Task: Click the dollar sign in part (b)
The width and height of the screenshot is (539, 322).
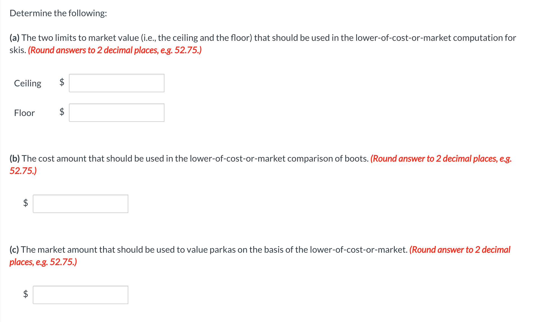Action: click(x=25, y=203)
